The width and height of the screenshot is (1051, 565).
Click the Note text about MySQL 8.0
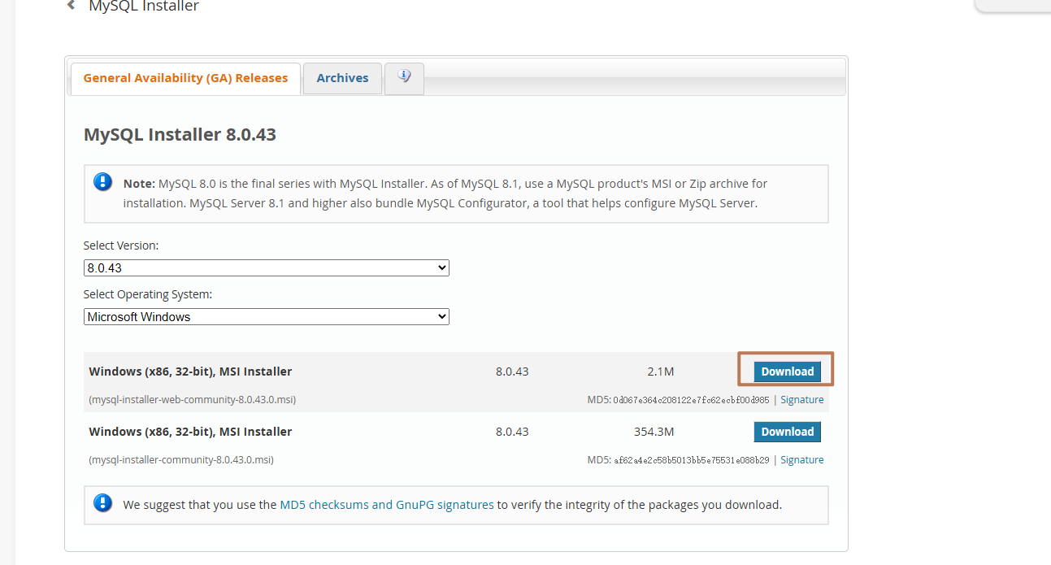(445, 193)
